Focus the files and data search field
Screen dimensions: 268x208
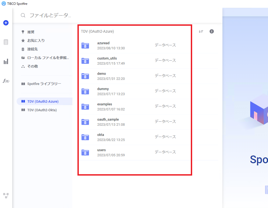[117, 15]
